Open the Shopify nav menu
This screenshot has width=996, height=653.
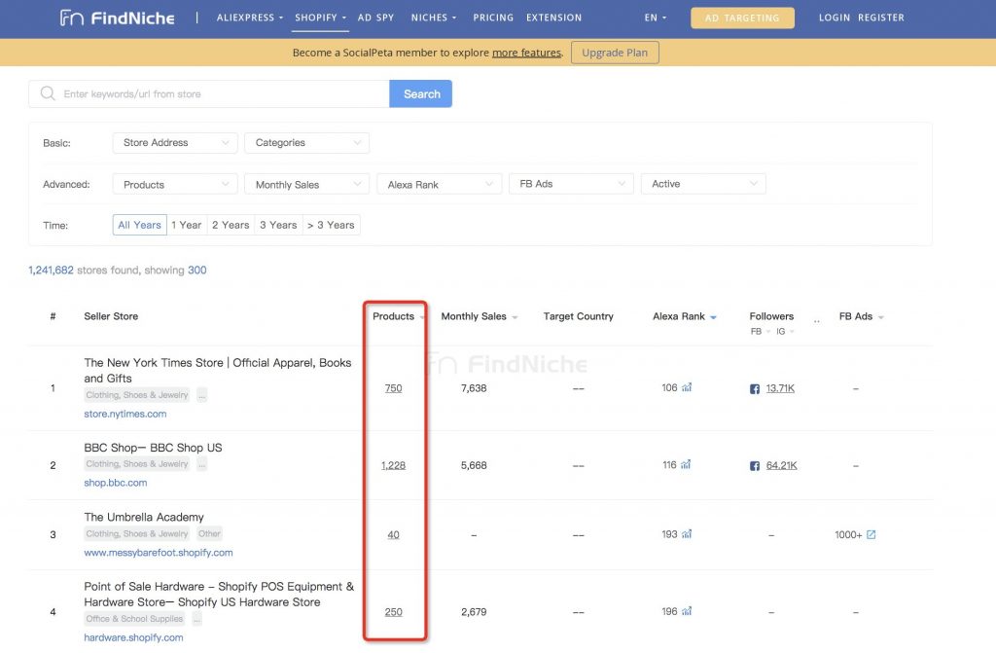click(320, 18)
